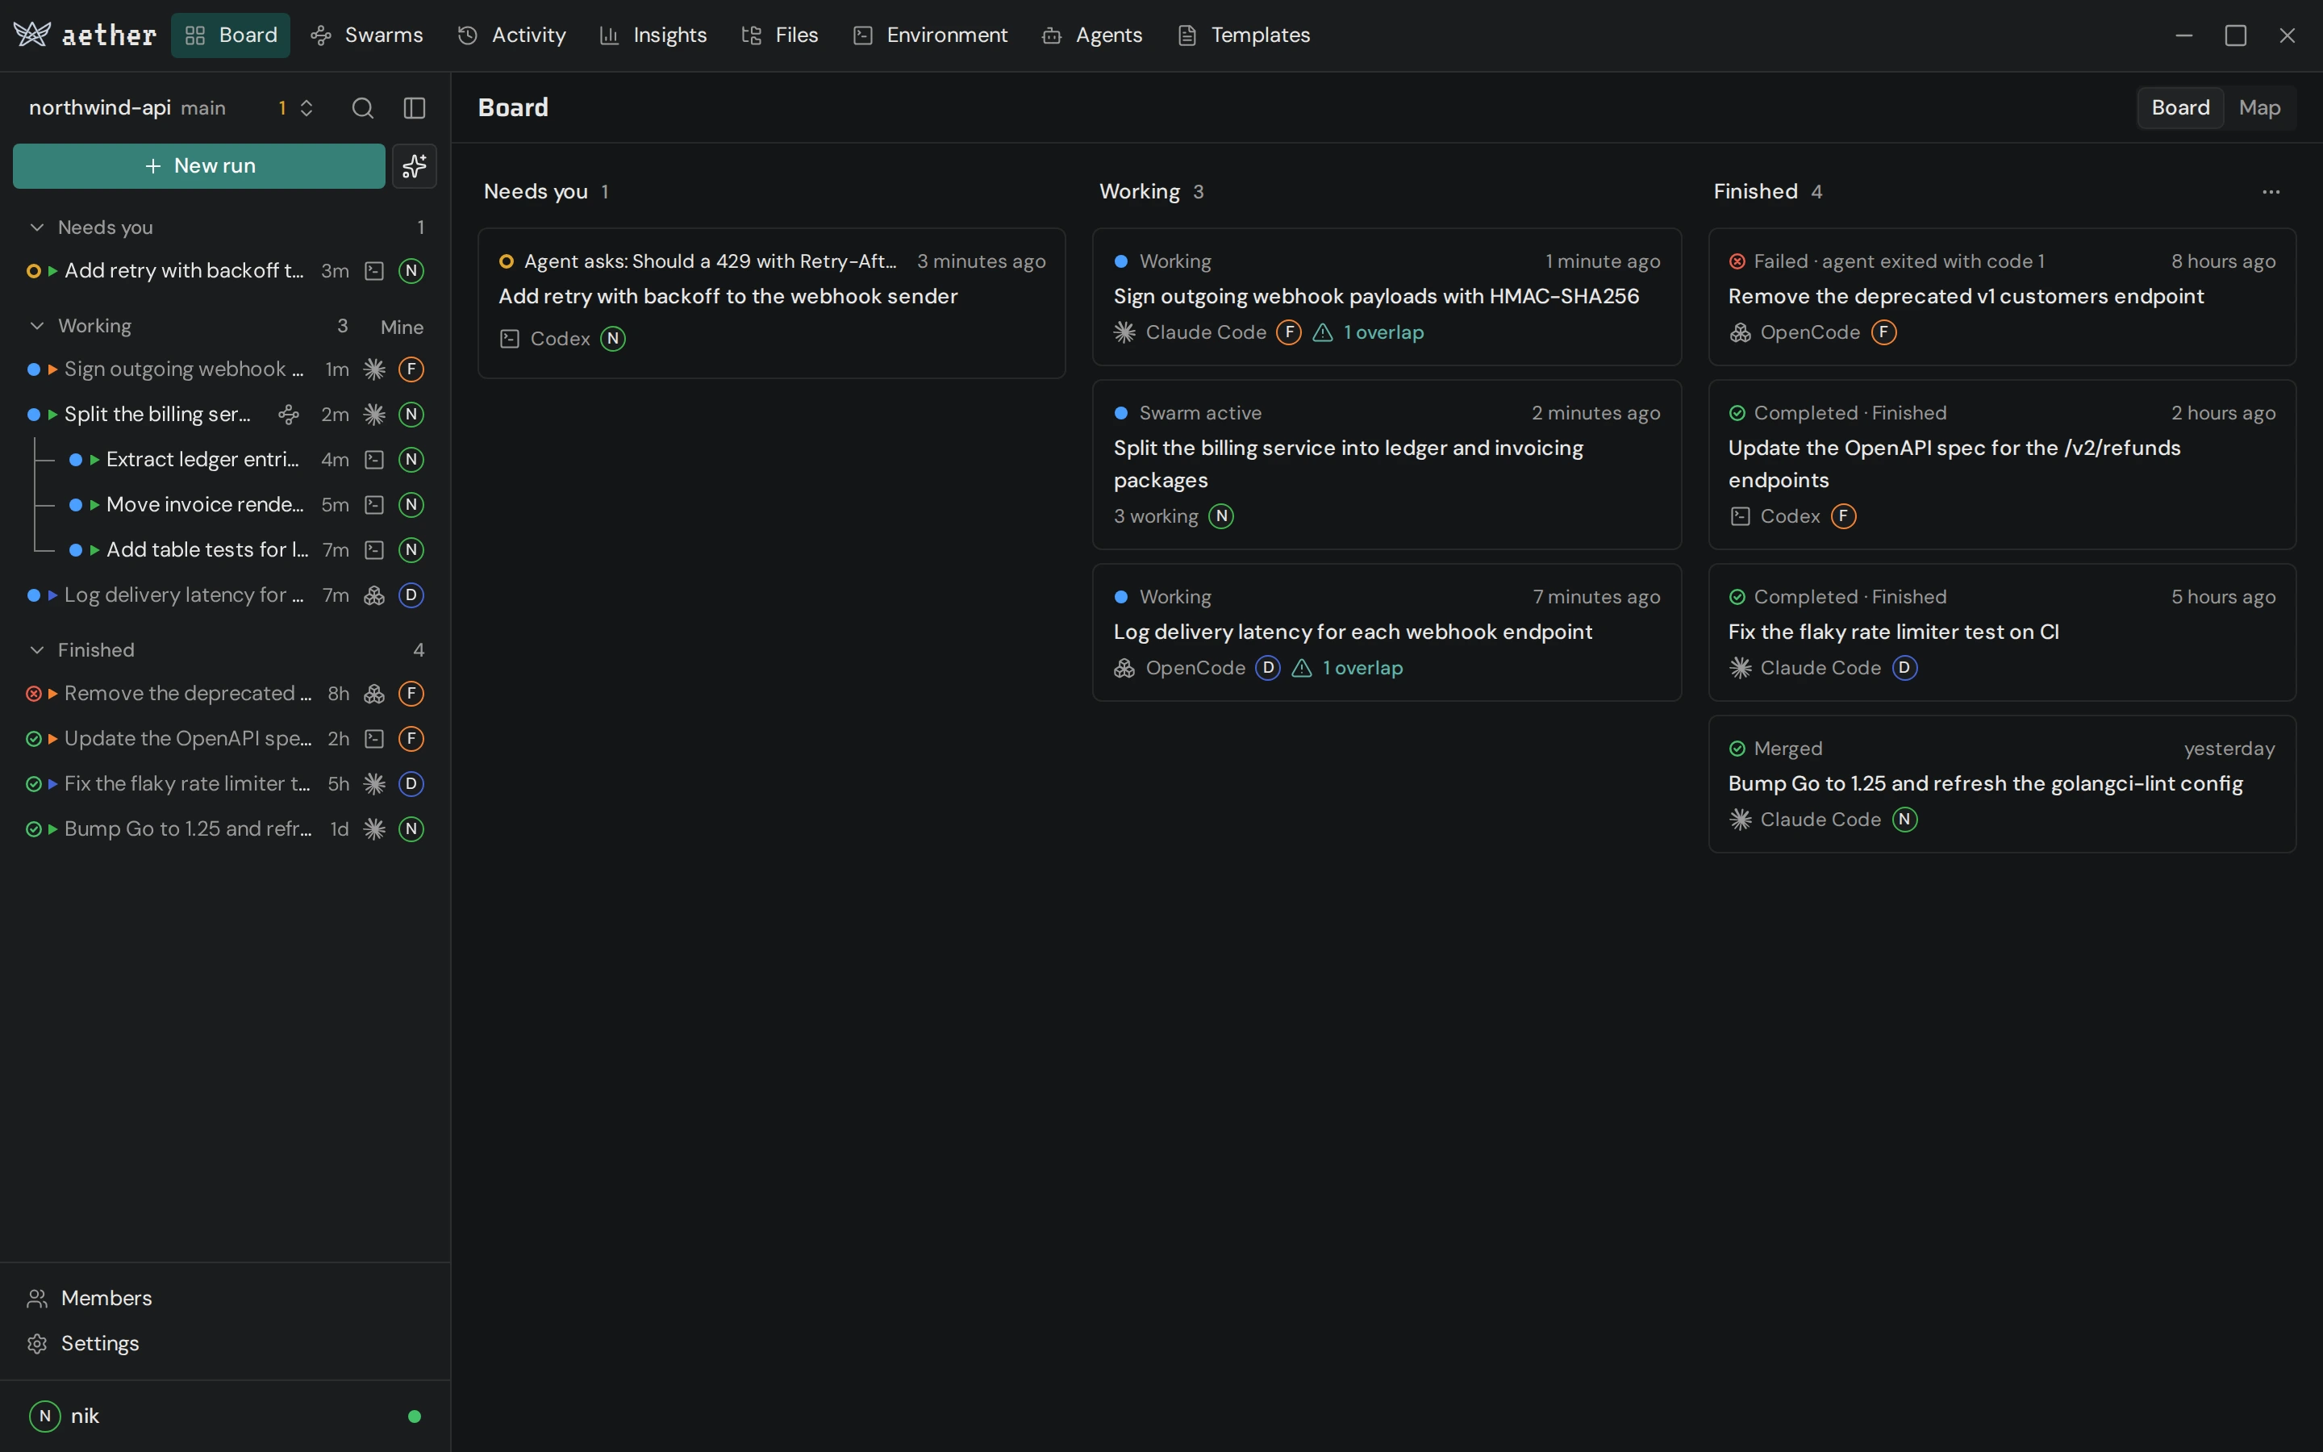This screenshot has width=2323, height=1452.
Task: Click the Codex icon on the Add retry card
Action: pyautogui.click(x=510, y=339)
